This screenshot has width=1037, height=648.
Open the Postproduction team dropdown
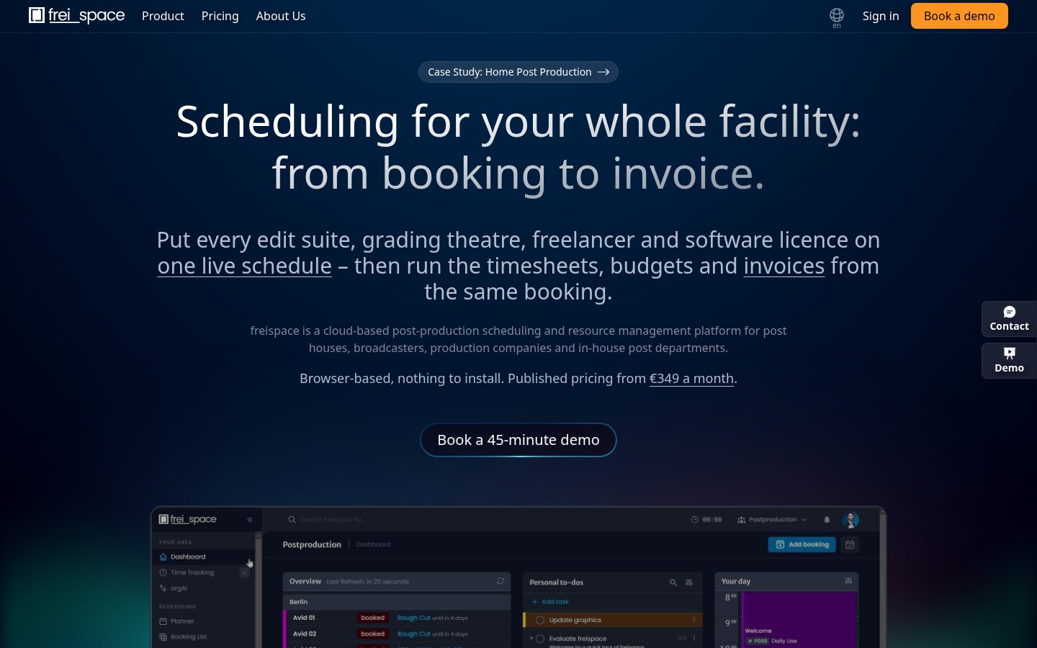click(772, 519)
